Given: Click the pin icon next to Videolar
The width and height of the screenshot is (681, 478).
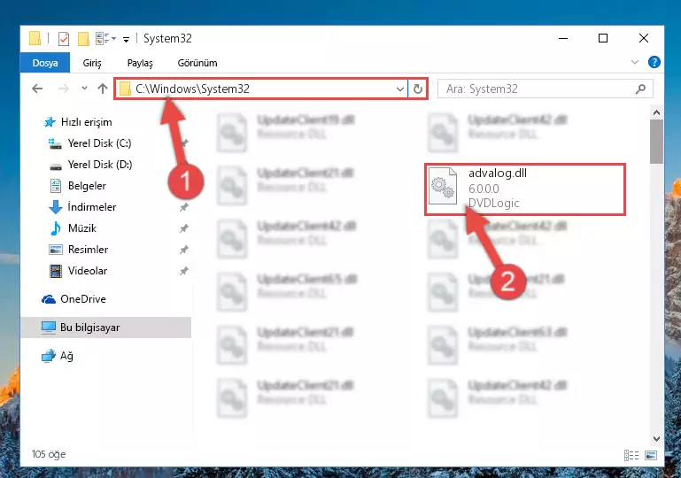Looking at the screenshot, I should coord(184,271).
